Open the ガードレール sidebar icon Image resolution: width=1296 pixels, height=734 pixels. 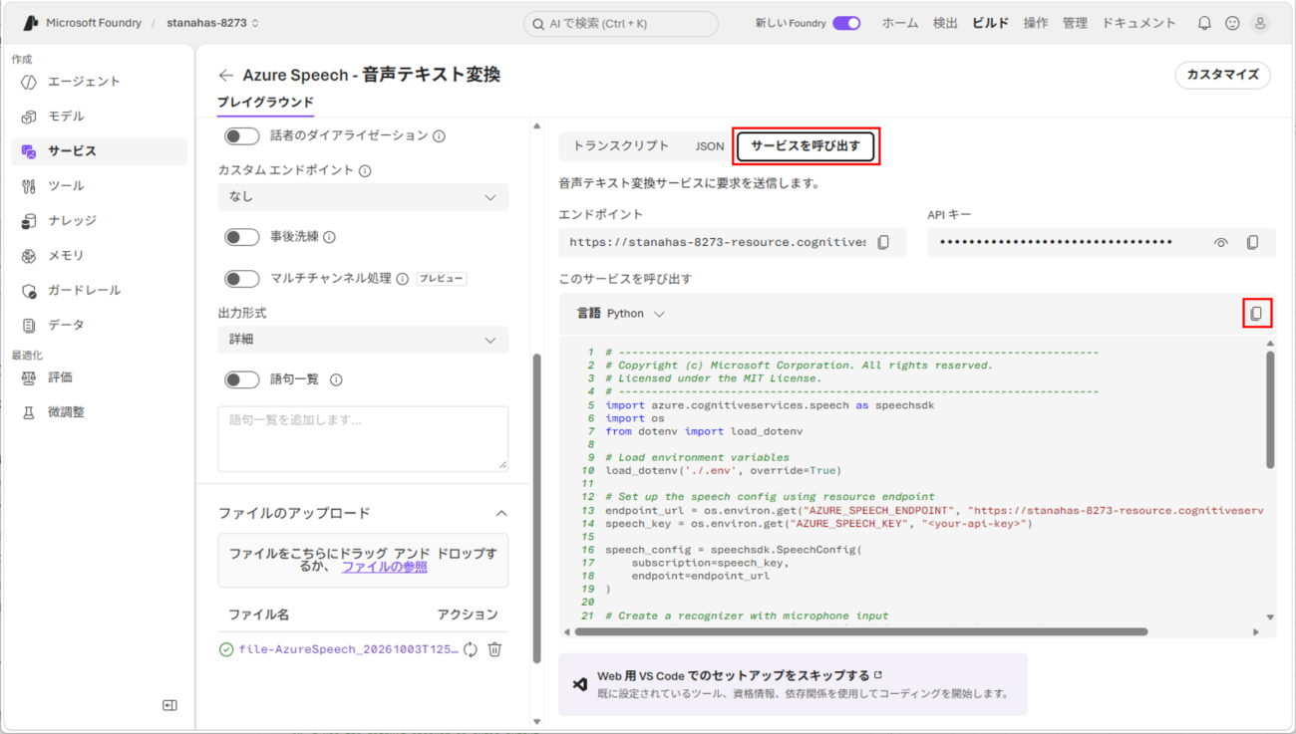point(29,291)
